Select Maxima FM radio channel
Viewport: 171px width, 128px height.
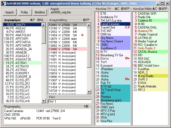(x=145, y=31)
